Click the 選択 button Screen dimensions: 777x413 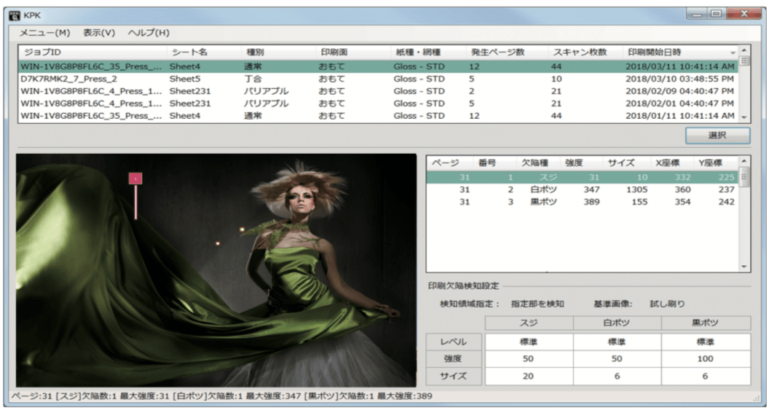point(717,135)
